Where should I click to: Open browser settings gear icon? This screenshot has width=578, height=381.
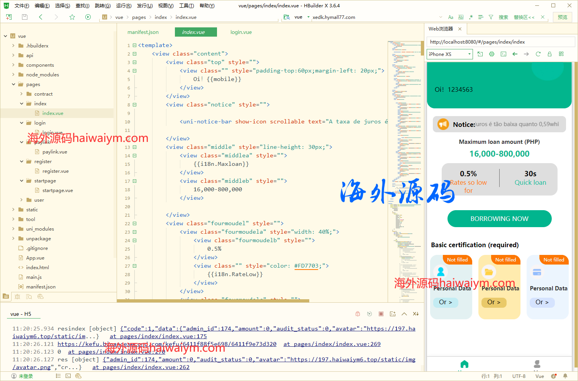(x=492, y=54)
